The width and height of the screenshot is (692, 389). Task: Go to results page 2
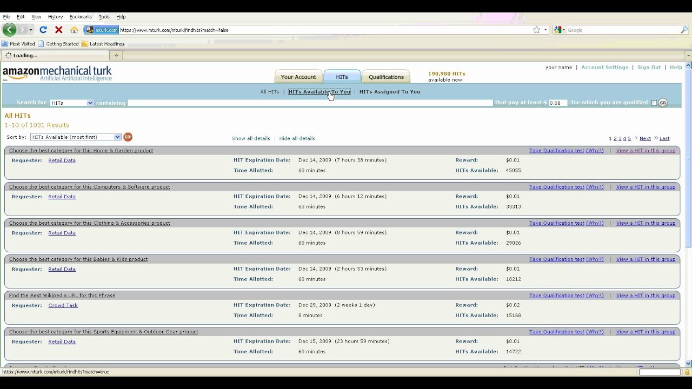[x=615, y=139]
